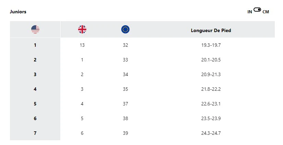Click the UK flag column icon

82,29
